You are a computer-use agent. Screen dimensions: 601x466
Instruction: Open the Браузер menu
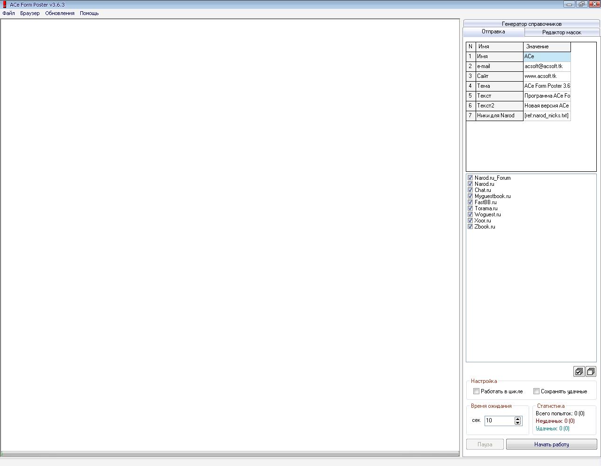pyautogui.click(x=30, y=13)
